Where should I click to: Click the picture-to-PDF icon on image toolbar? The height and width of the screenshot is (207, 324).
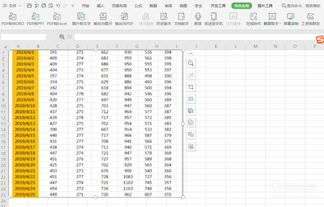(x=191, y=123)
